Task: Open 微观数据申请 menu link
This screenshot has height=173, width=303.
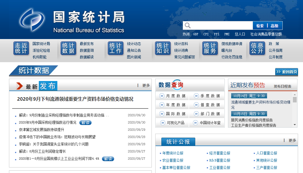Action: point(232,44)
